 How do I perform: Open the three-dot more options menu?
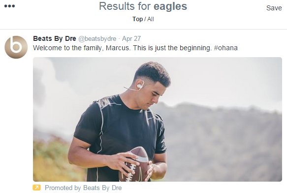[9, 6]
